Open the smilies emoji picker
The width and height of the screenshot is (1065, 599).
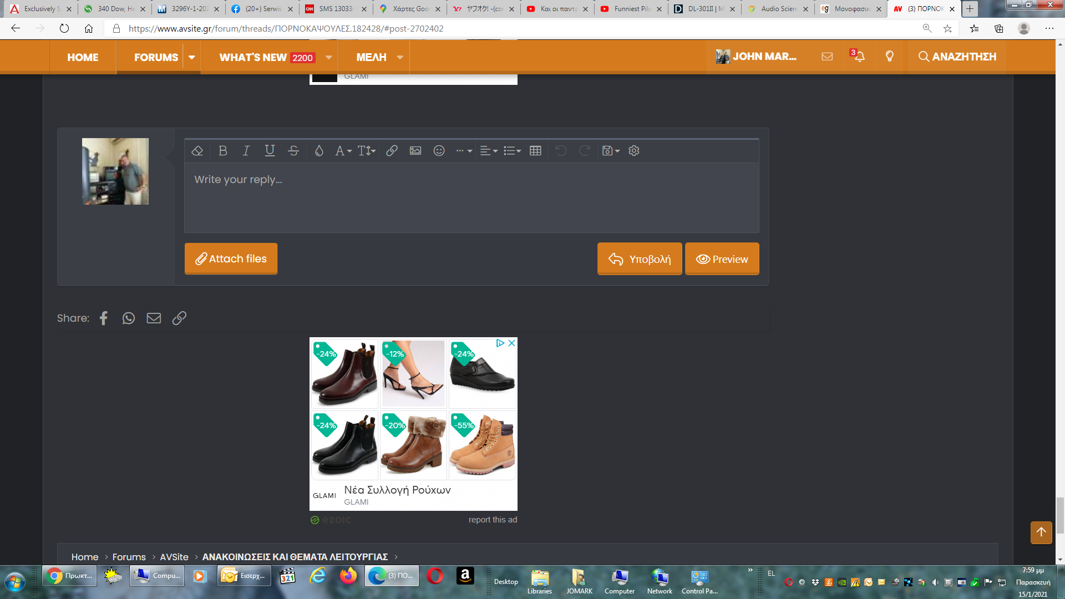pyautogui.click(x=439, y=151)
